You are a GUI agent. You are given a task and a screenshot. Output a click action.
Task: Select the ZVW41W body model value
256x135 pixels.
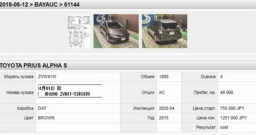tap(47, 76)
